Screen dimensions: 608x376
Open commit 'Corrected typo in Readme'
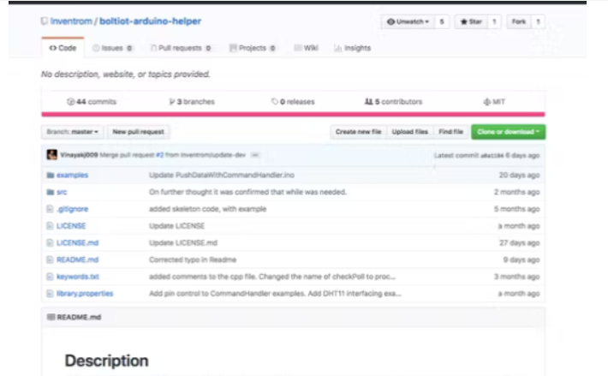[x=193, y=260]
